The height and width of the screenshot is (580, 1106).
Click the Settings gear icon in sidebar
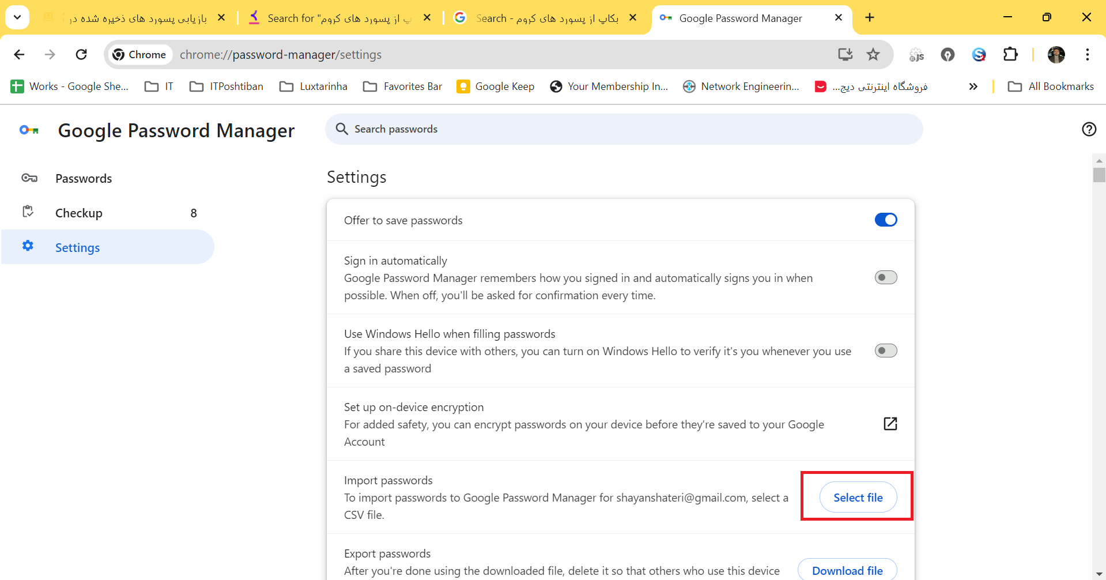(28, 246)
